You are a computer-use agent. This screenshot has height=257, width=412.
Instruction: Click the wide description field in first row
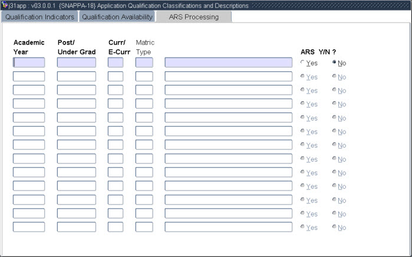[x=228, y=62]
